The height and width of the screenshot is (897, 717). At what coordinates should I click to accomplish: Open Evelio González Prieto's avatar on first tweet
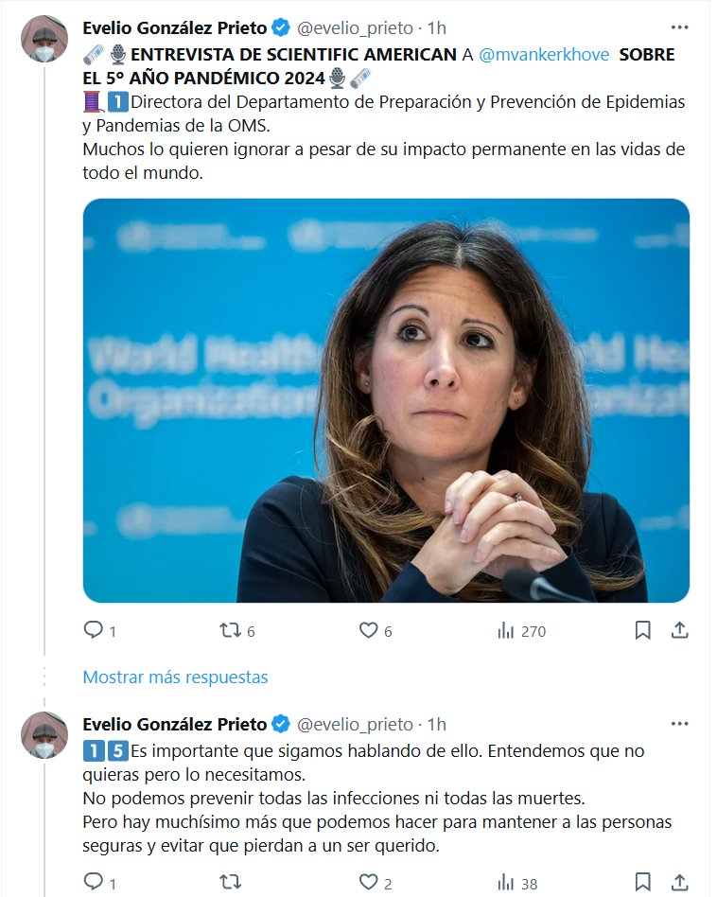coord(44,39)
